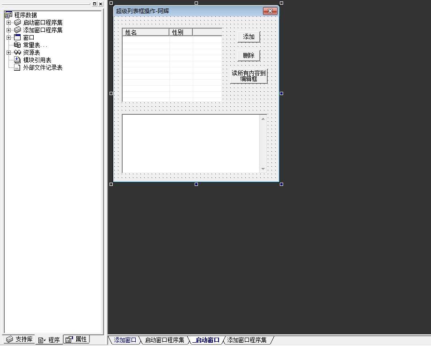This screenshot has width=431, height=346.
Task: Expand the 添加窗口程序集 tree node
Action: pyautogui.click(x=8, y=30)
